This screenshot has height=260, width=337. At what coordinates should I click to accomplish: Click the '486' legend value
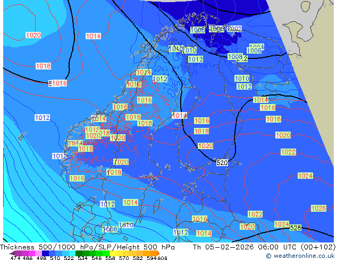(x=28, y=258)
